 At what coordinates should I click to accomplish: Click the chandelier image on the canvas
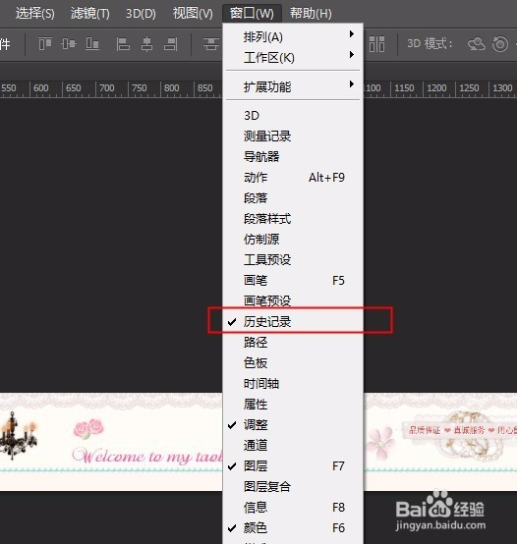(18, 436)
